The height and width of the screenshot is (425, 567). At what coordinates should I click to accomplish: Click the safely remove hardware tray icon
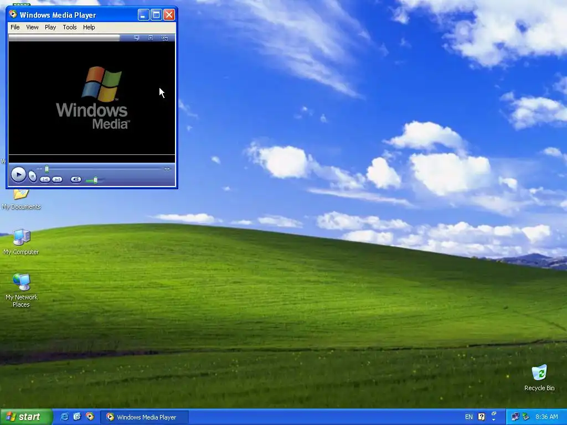526,417
